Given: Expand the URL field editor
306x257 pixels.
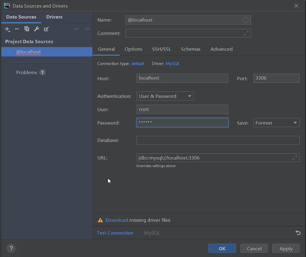Looking at the screenshot, I should pos(295,158).
